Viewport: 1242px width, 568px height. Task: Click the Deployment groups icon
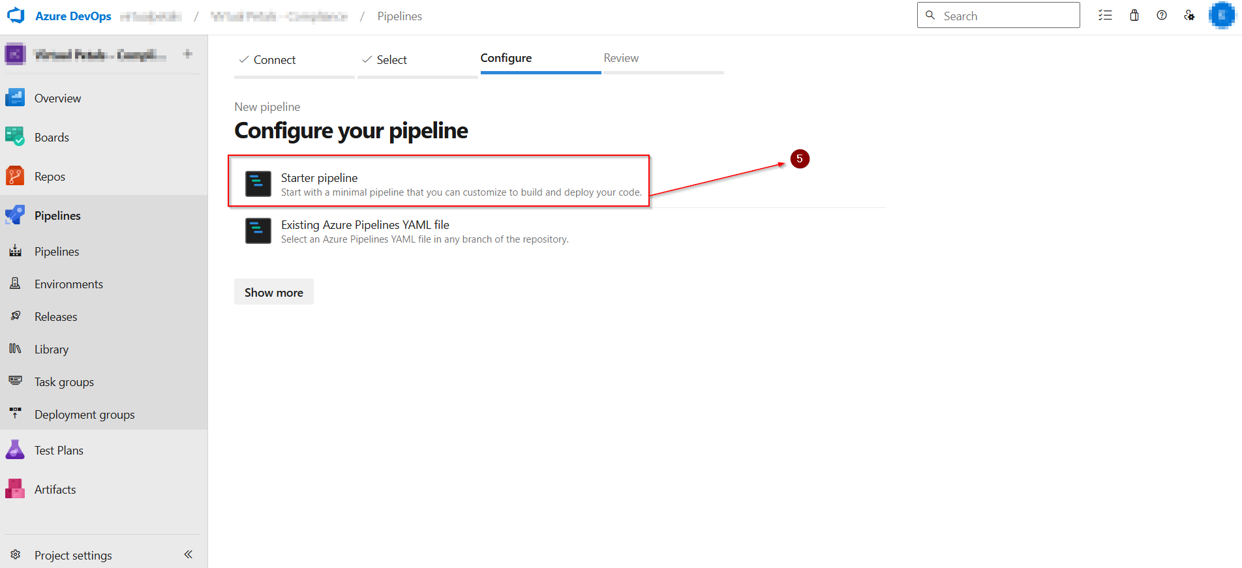point(16,413)
